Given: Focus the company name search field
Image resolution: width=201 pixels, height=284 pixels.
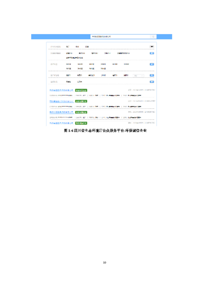Looking at the screenshot, I should pos(120,37).
